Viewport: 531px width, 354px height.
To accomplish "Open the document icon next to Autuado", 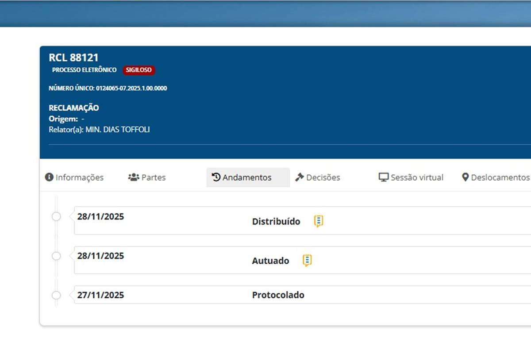I will [307, 261].
